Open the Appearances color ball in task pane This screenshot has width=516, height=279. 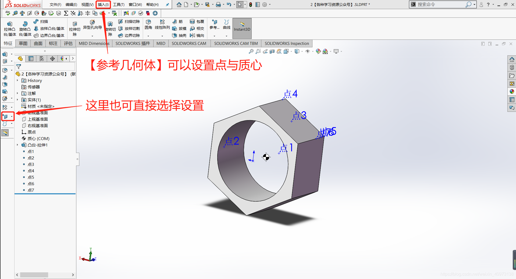click(512, 92)
